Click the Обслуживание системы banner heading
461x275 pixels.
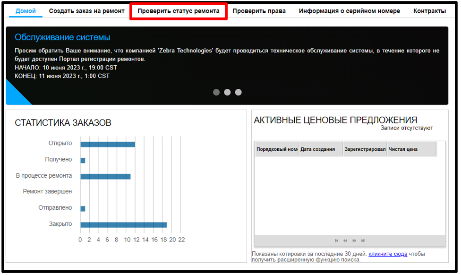[x=62, y=37]
